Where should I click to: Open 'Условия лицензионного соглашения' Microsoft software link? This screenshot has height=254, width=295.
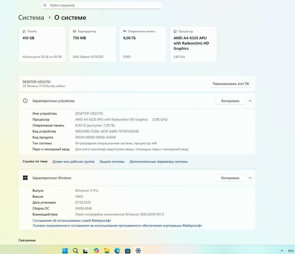(x=117, y=226)
